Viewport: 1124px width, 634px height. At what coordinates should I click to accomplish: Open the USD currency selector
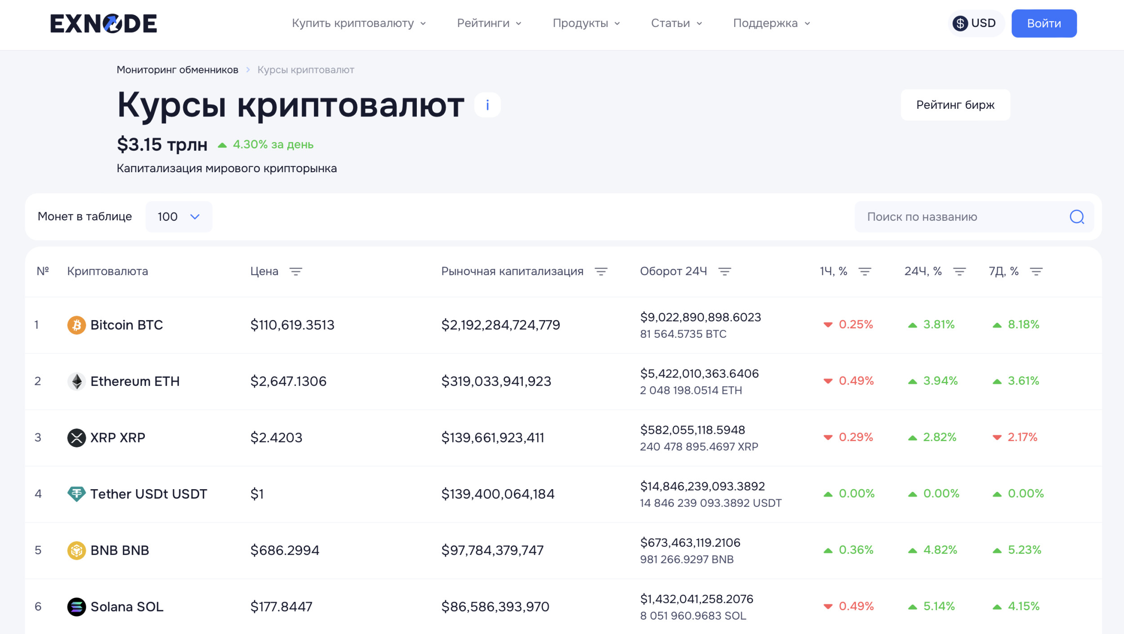pos(975,23)
